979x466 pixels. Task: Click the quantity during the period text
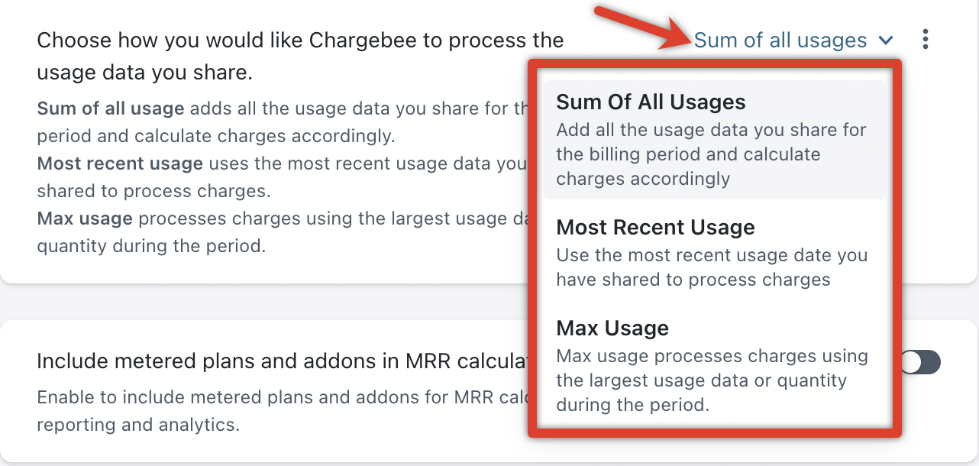pos(150,247)
